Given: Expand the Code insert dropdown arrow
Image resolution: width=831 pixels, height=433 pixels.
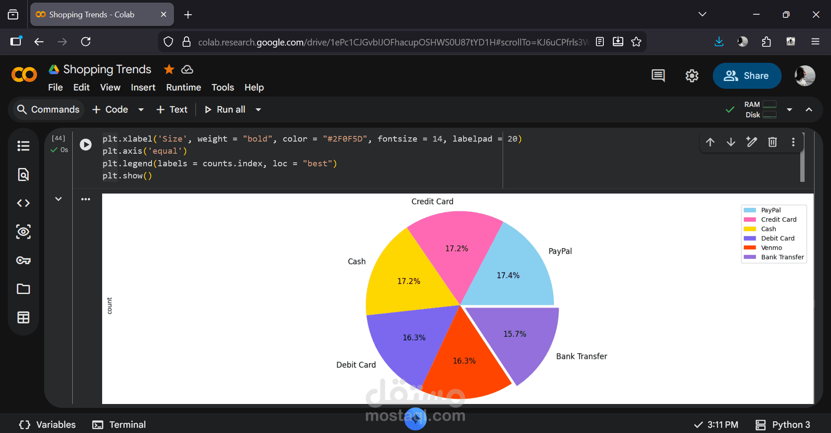Looking at the screenshot, I should (141, 110).
